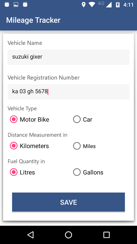Tap the Android home circle icon

pos(68,235)
